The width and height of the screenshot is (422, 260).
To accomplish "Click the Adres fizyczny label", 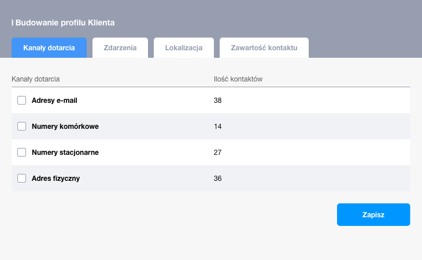I will (x=55, y=179).
